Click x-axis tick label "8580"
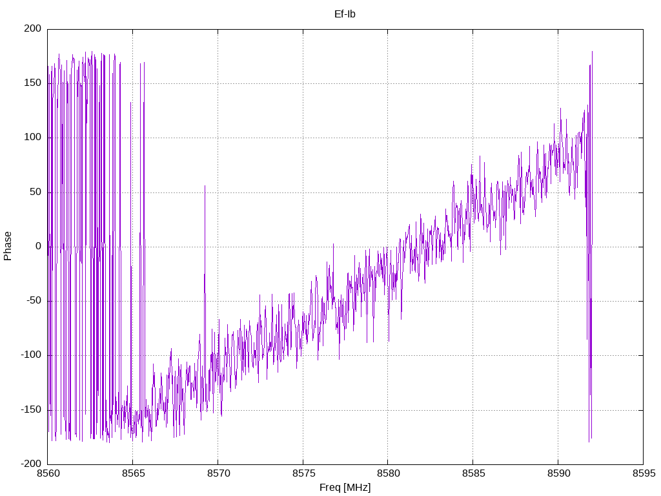The width and height of the screenshot is (661, 496). 388,473
